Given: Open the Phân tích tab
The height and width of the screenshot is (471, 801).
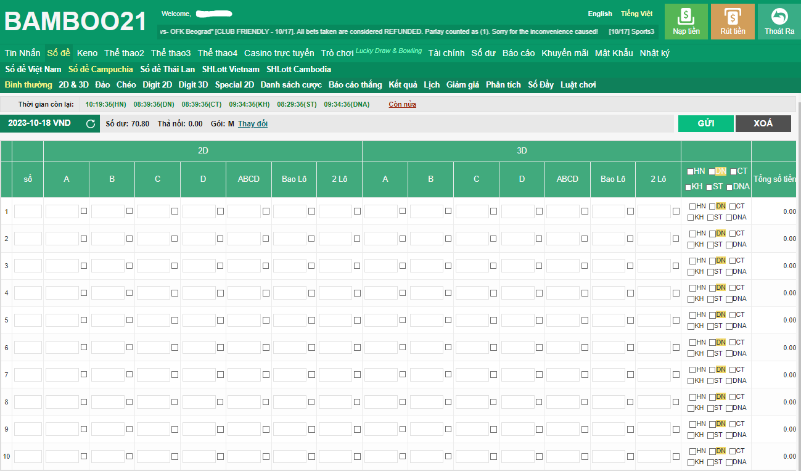Looking at the screenshot, I should 503,84.
